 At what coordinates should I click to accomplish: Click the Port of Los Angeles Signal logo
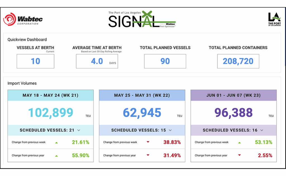[x=142, y=19]
